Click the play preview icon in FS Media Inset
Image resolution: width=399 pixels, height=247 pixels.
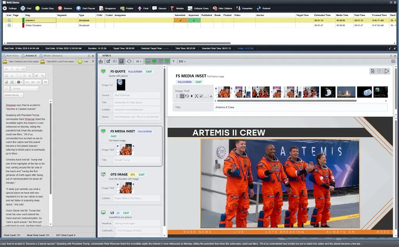(387, 71)
